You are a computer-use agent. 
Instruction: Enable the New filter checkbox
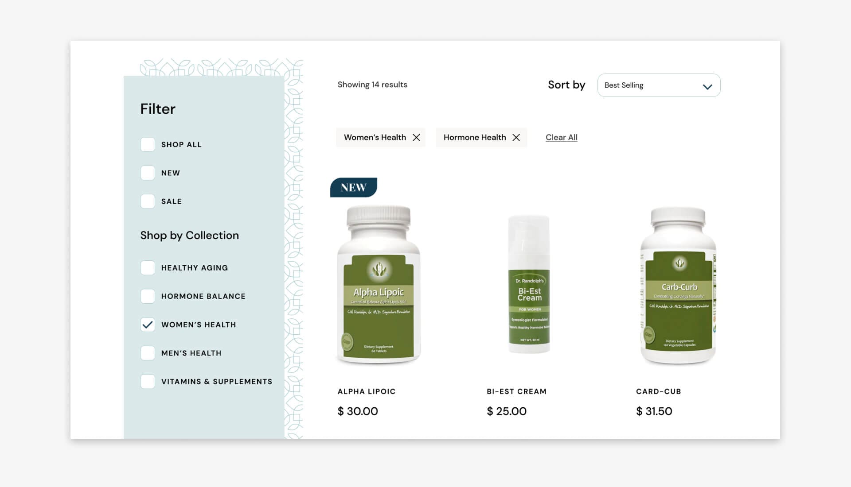pos(148,173)
